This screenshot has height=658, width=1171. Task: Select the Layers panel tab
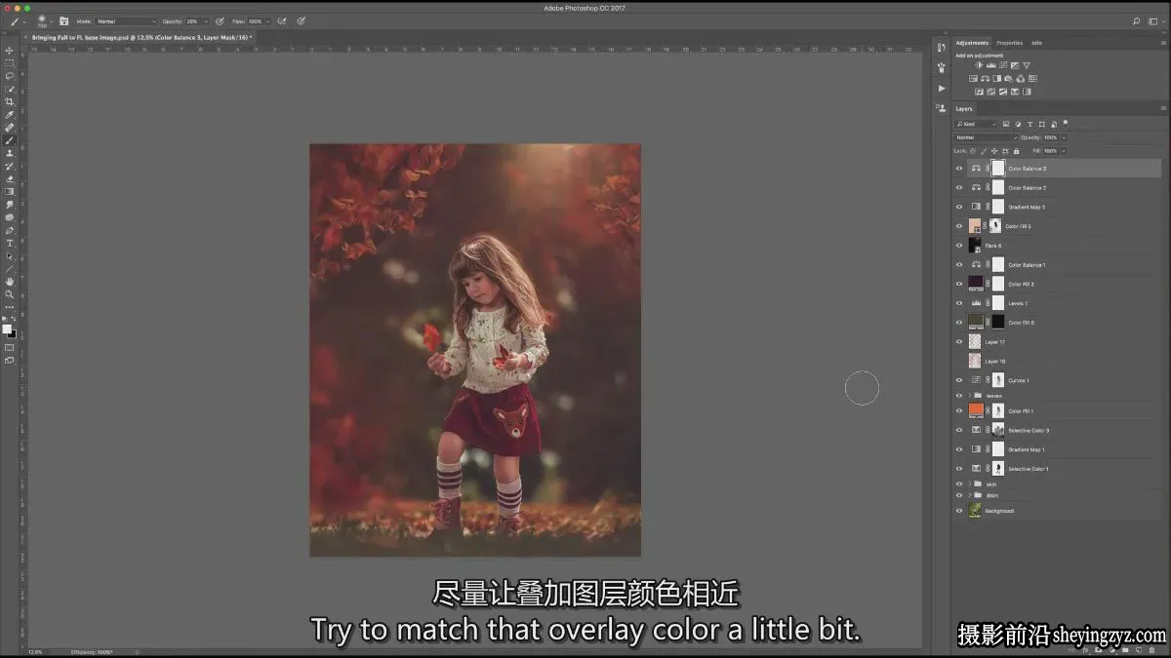(x=964, y=108)
